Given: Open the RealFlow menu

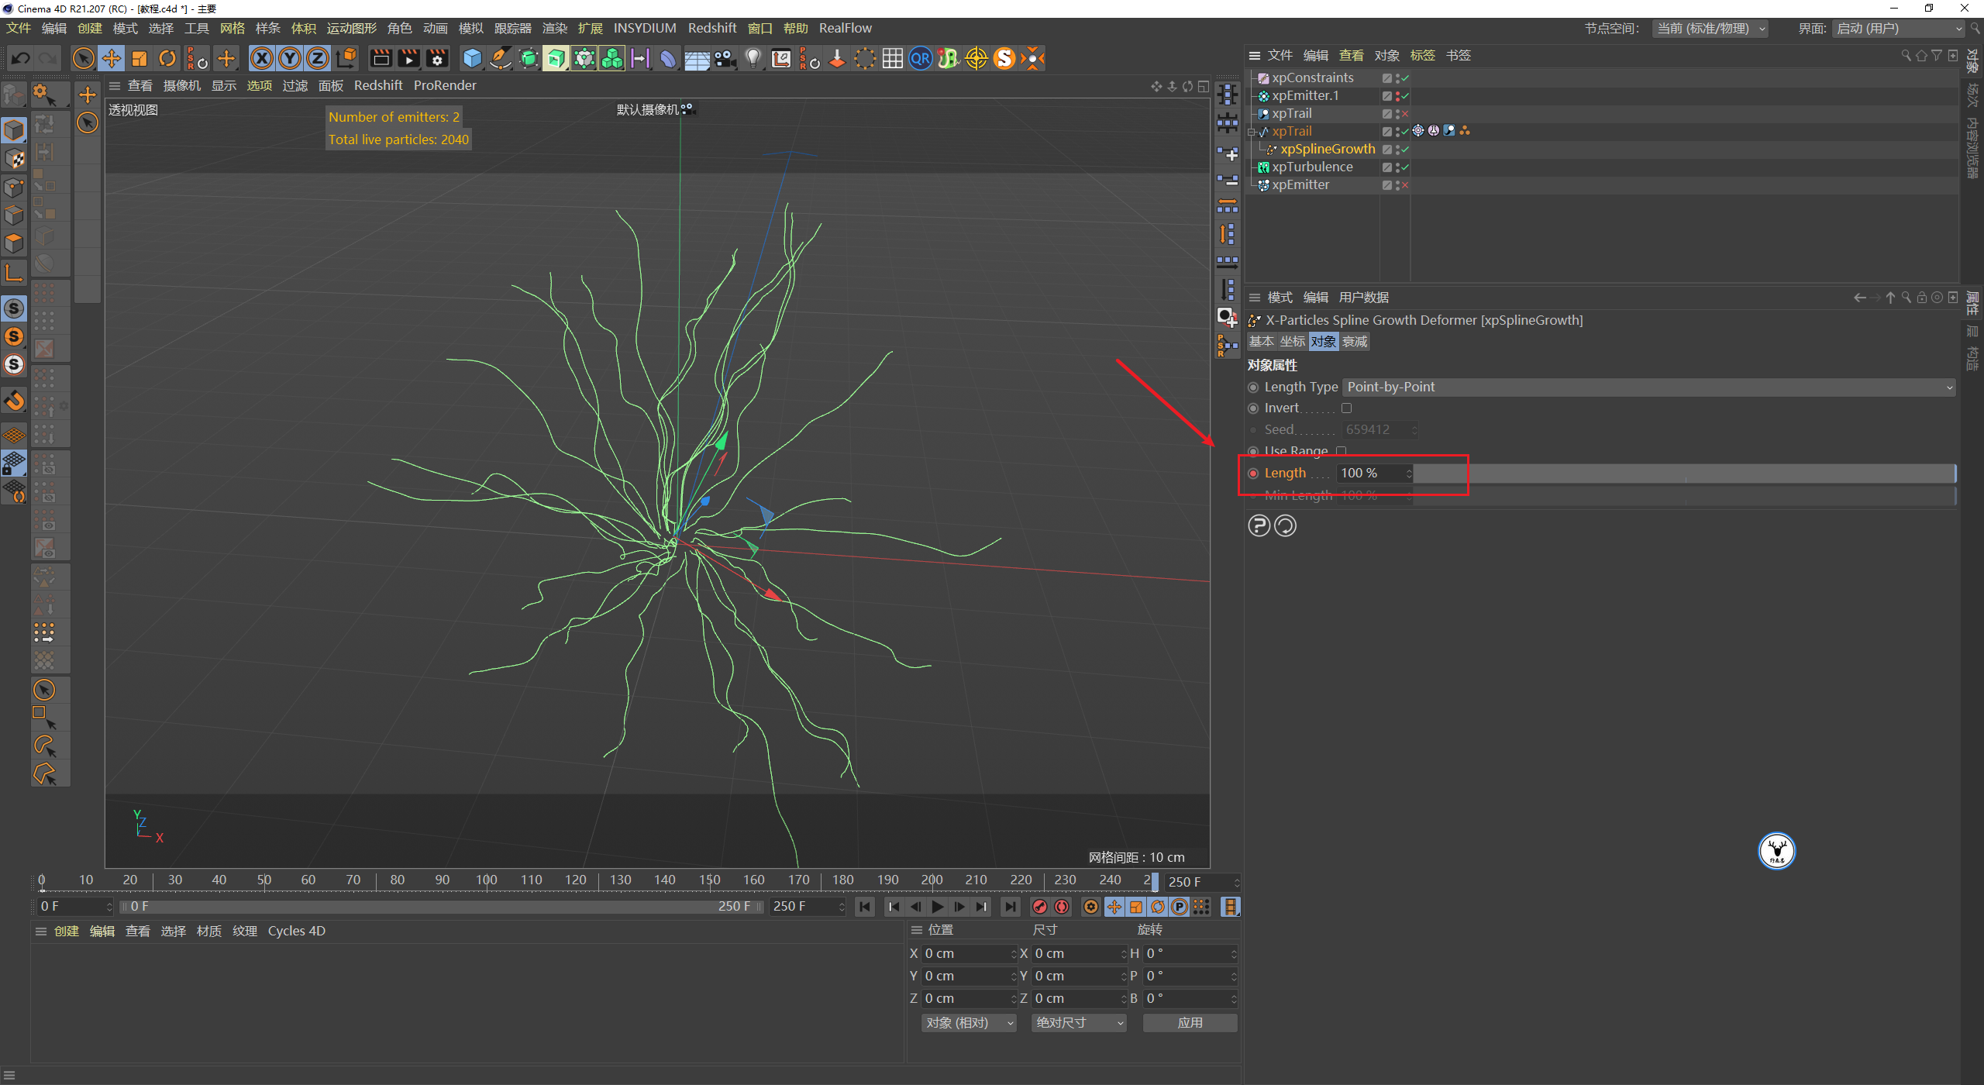Looking at the screenshot, I should click(x=846, y=28).
